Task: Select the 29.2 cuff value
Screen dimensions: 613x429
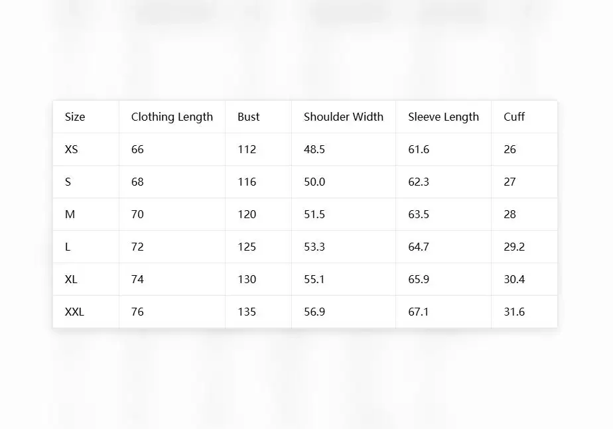Action: [514, 247]
